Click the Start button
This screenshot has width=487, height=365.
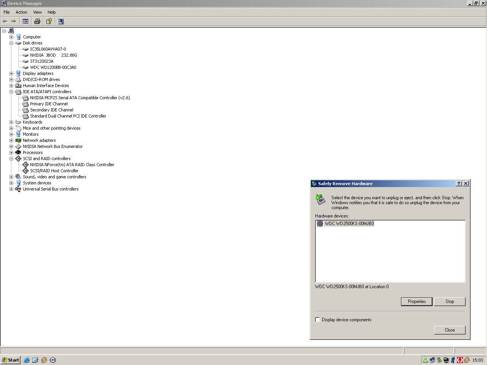pos(10,360)
